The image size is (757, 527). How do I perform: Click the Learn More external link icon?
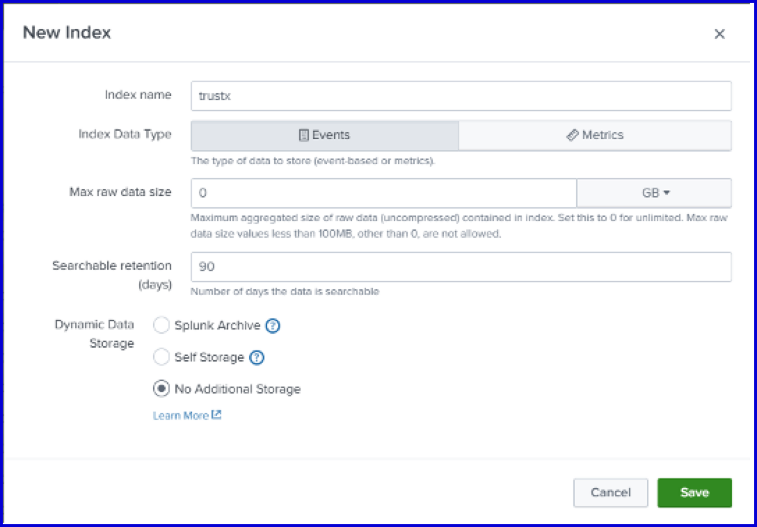click(x=216, y=415)
